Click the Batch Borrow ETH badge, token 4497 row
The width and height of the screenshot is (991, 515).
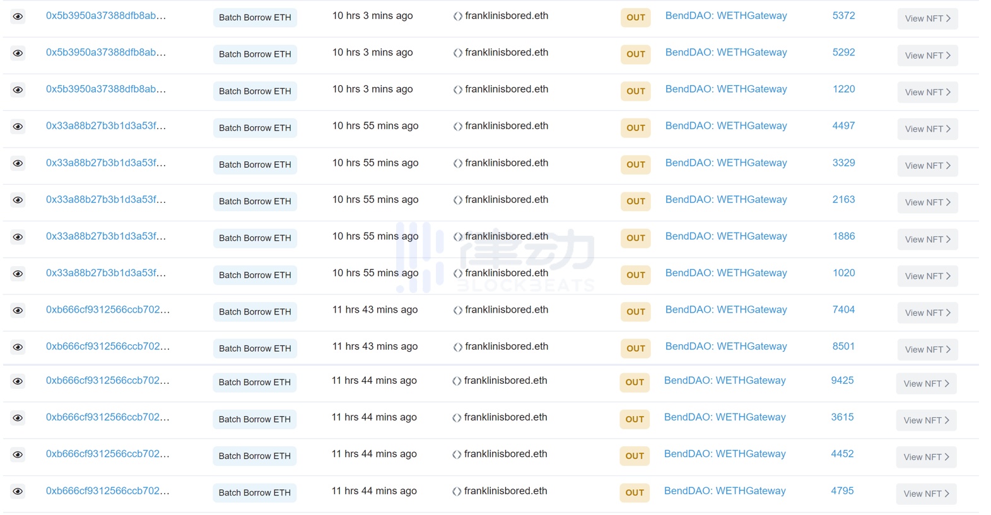255,128
